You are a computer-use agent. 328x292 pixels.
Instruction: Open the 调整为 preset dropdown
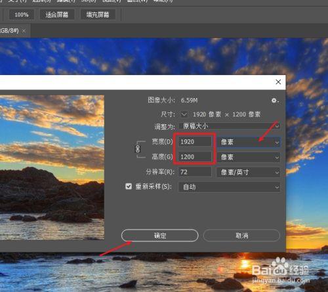tap(230, 126)
